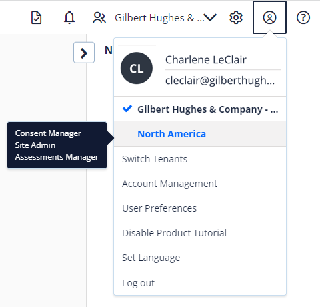Click the cleclair email address
This screenshot has width=320, height=307.
(x=220, y=81)
